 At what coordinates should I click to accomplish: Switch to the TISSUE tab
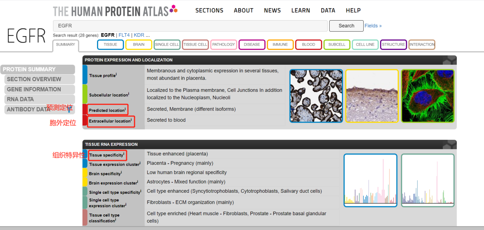(110, 45)
